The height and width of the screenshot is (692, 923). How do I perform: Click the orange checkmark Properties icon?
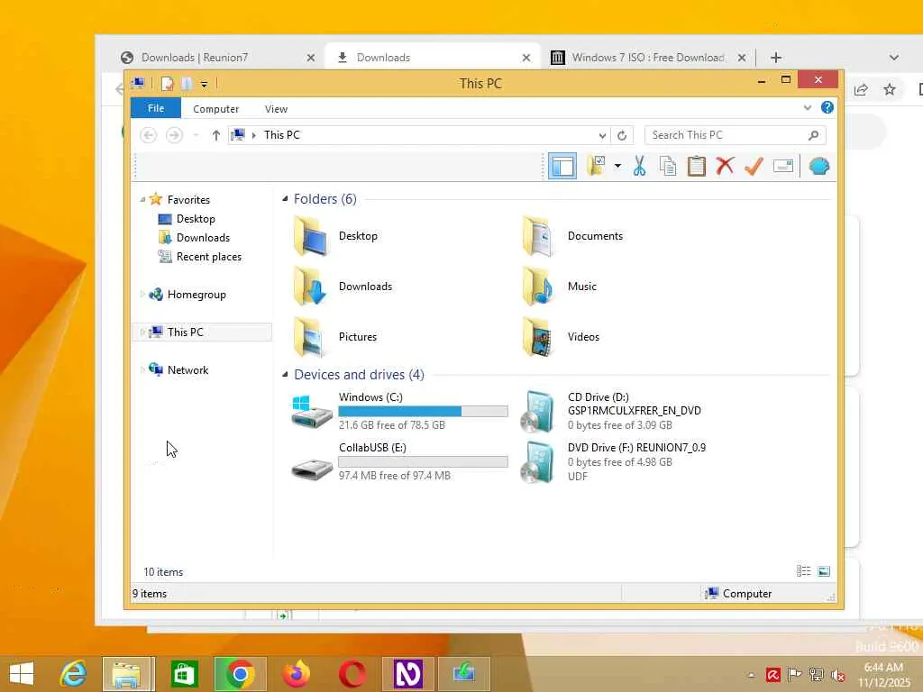754,167
